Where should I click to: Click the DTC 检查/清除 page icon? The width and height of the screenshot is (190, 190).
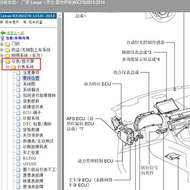pyautogui.click(x=18, y=124)
